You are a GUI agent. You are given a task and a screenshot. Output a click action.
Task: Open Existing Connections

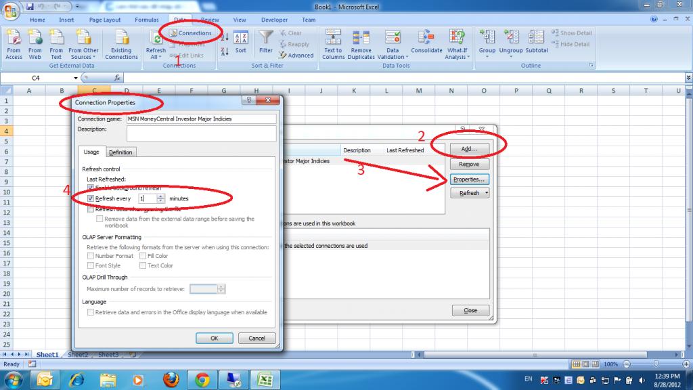click(x=122, y=45)
